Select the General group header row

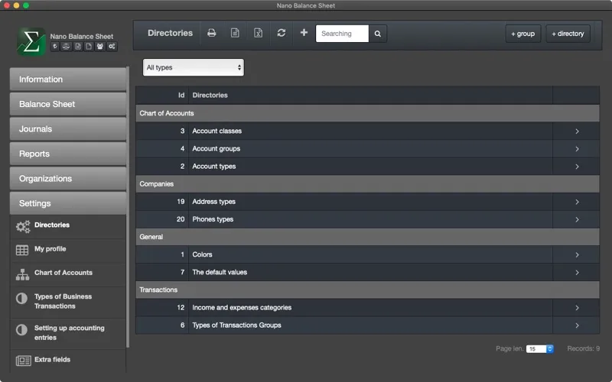click(367, 237)
